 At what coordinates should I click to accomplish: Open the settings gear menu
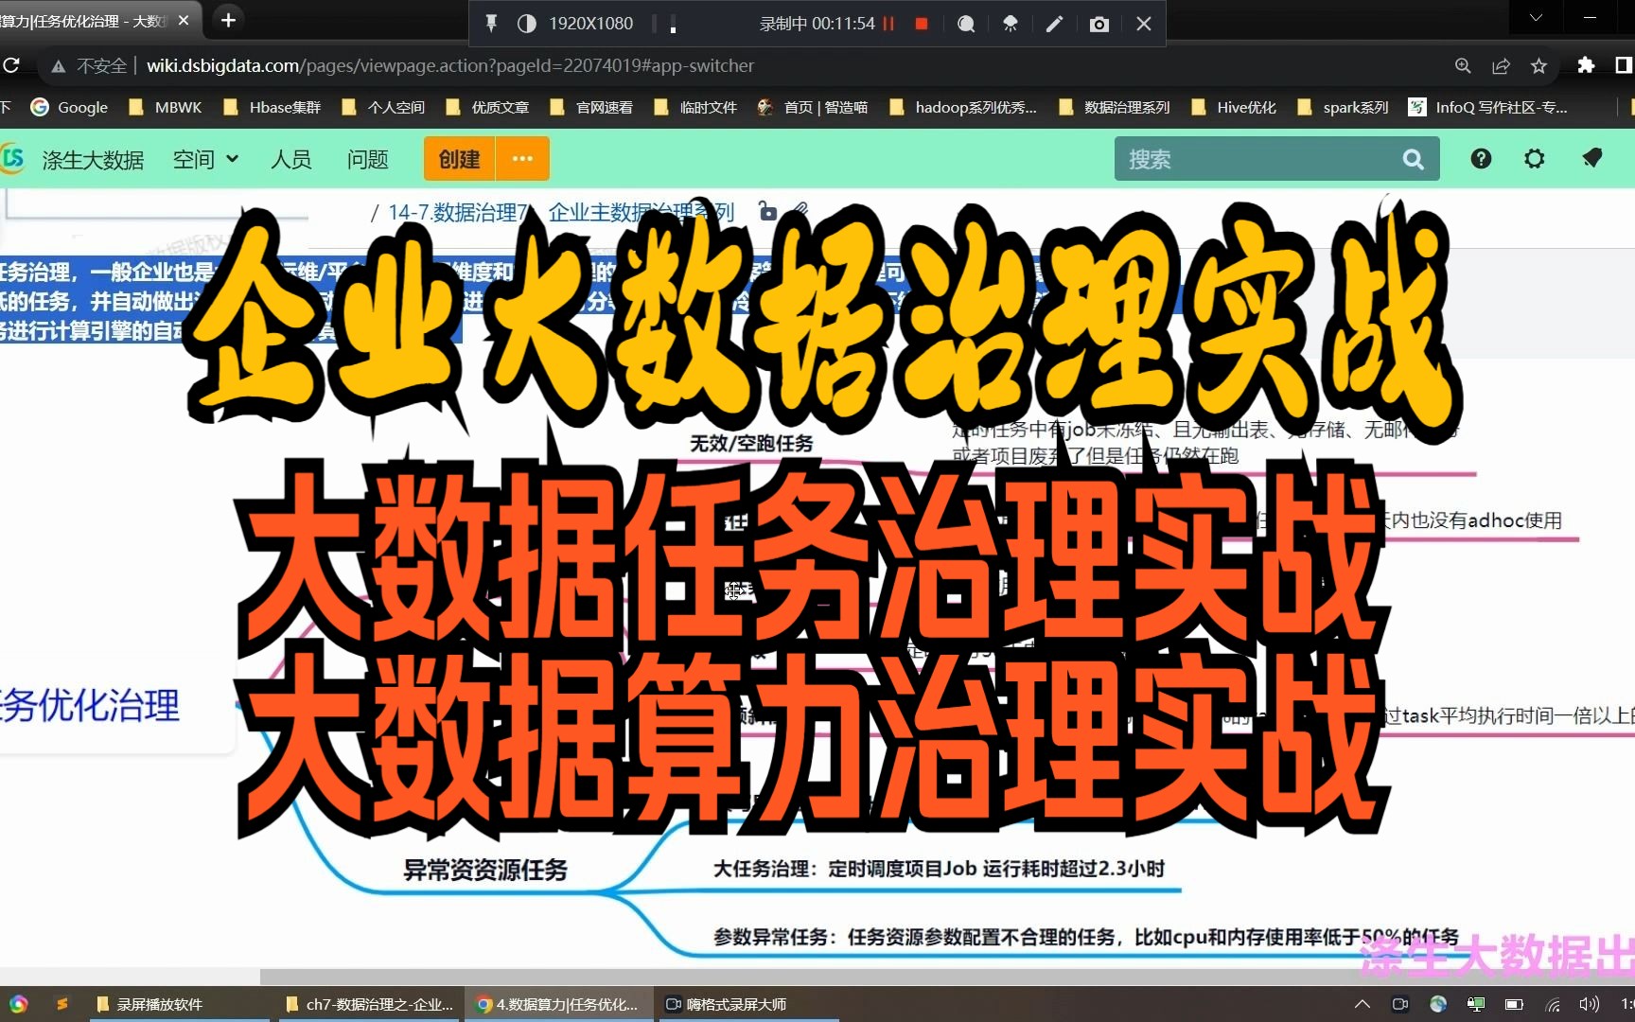coord(1535,159)
